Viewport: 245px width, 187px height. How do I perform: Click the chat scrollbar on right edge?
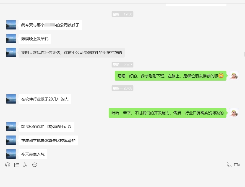pyautogui.click(x=244, y=54)
